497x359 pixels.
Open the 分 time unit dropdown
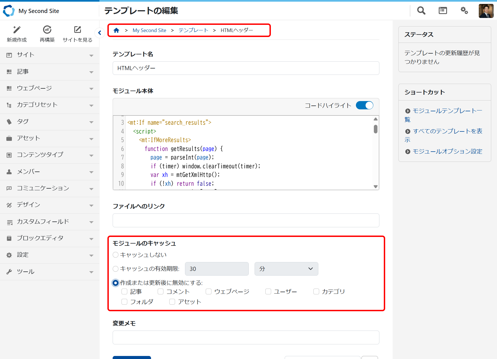pyautogui.click(x=286, y=269)
